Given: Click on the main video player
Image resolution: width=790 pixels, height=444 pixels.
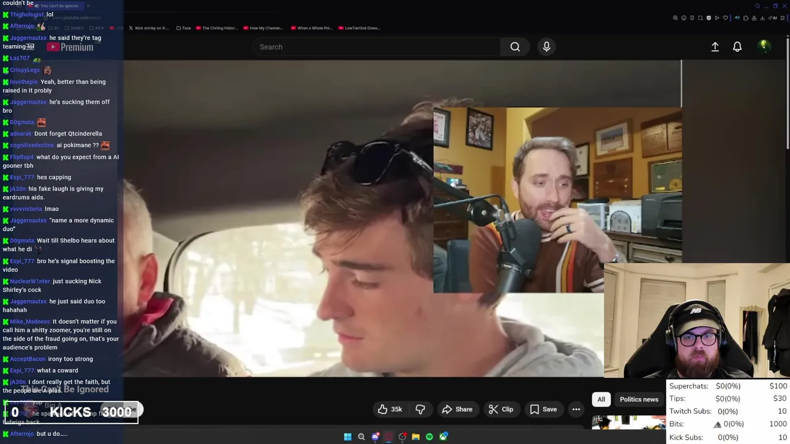Looking at the screenshot, I should pyautogui.click(x=363, y=219).
